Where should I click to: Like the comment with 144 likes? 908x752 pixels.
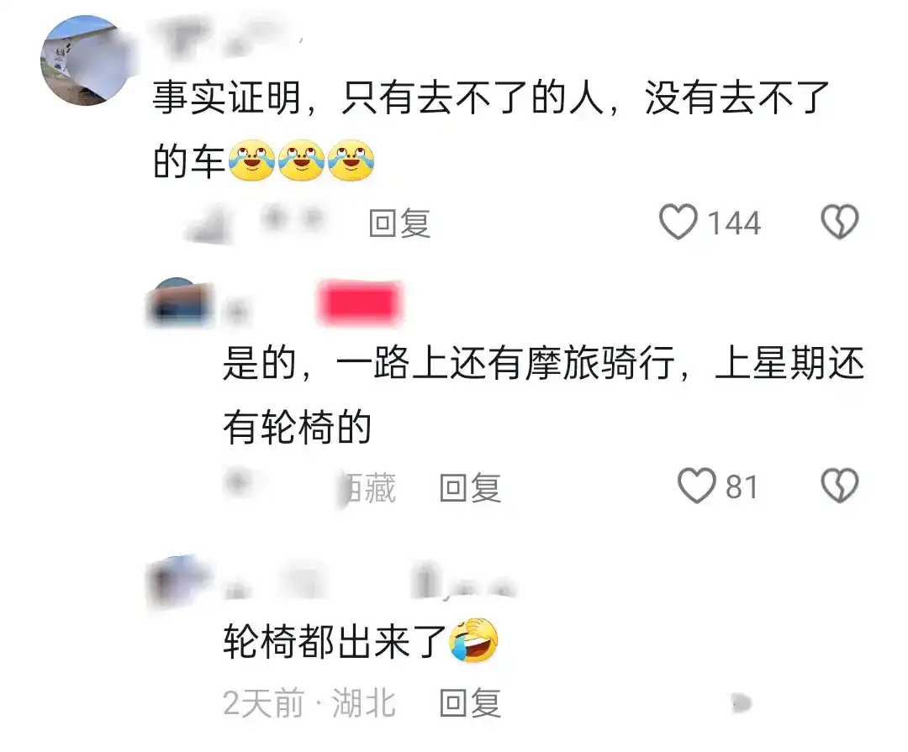pos(678,222)
